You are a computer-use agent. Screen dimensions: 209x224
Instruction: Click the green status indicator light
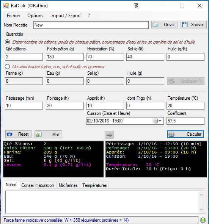pyautogui.click(x=203, y=220)
